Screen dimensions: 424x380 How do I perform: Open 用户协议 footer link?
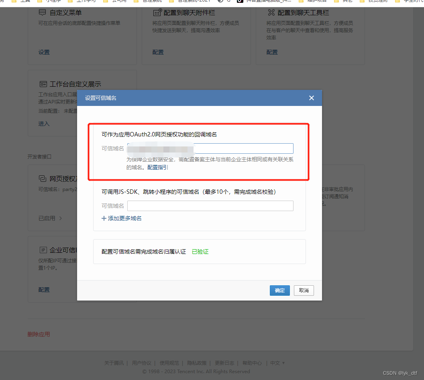142,363
